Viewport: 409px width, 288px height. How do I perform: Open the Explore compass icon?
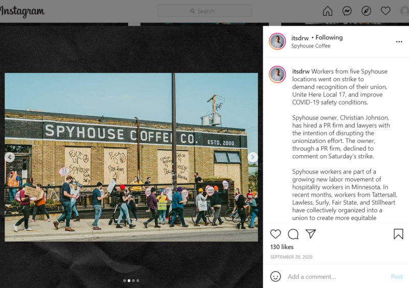(366, 11)
